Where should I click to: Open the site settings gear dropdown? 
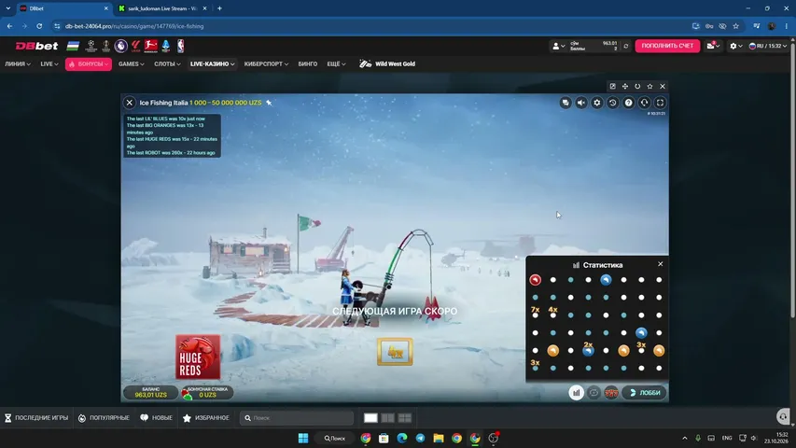[735, 46]
